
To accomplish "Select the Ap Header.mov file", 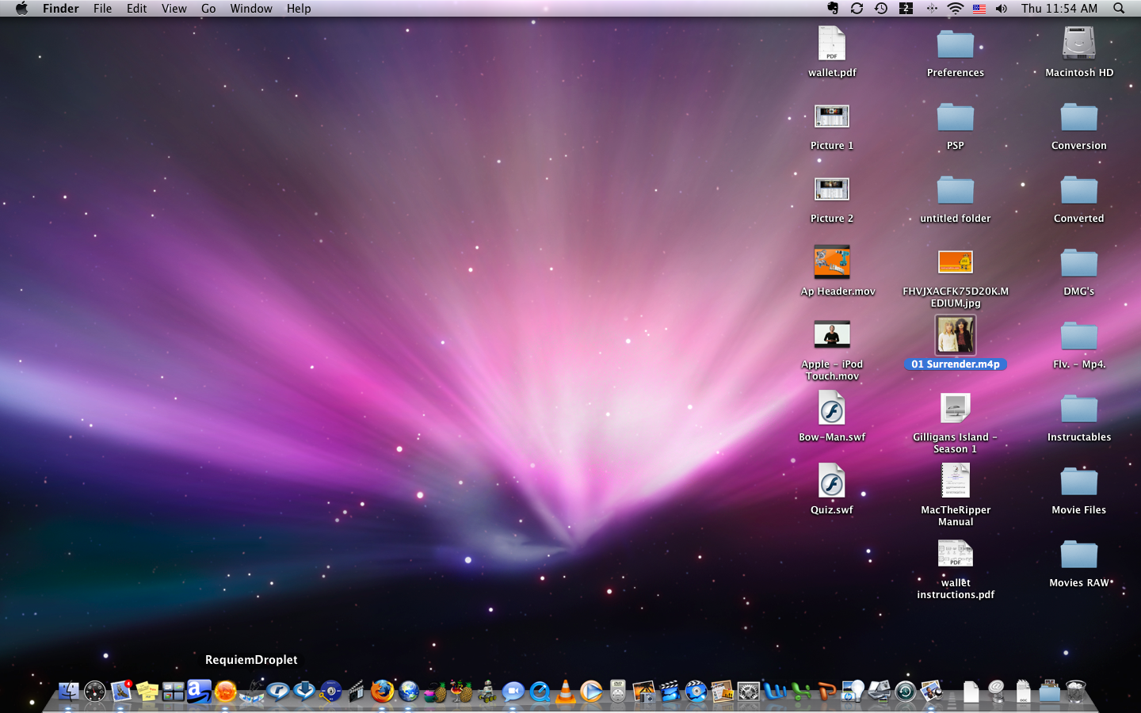I will pyautogui.click(x=832, y=262).
